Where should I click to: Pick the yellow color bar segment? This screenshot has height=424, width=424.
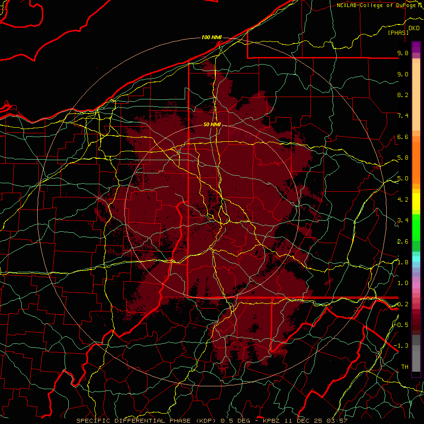click(x=416, y=202)
